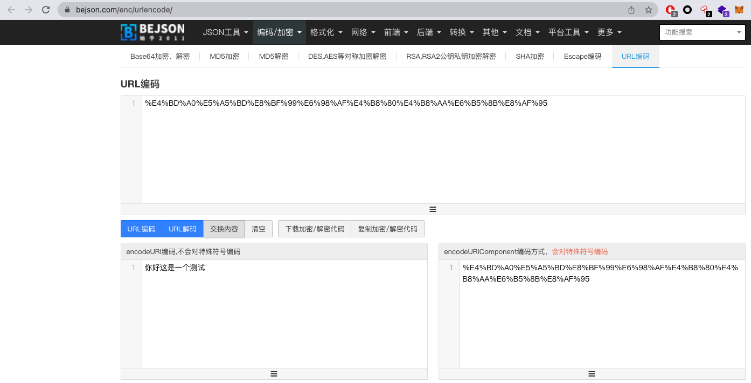Screen dimensions: 751x383
Task: Expand the 转换 menu
Action: [462, 32]
